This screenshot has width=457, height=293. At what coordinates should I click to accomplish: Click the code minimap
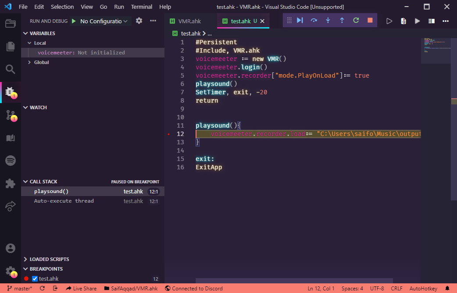click(x=436, y=50)
